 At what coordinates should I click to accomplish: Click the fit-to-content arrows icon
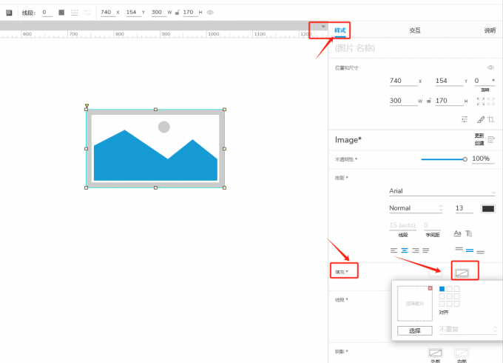click(481, 101)
